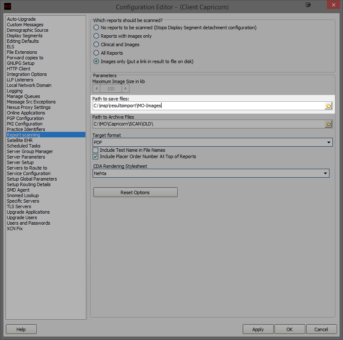Decrease Maximum Image Size with left arrow
343x340 pixels.
pos(96,89)
